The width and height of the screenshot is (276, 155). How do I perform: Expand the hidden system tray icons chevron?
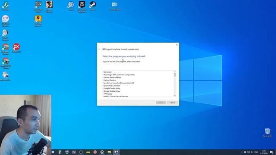click(241, 152)
